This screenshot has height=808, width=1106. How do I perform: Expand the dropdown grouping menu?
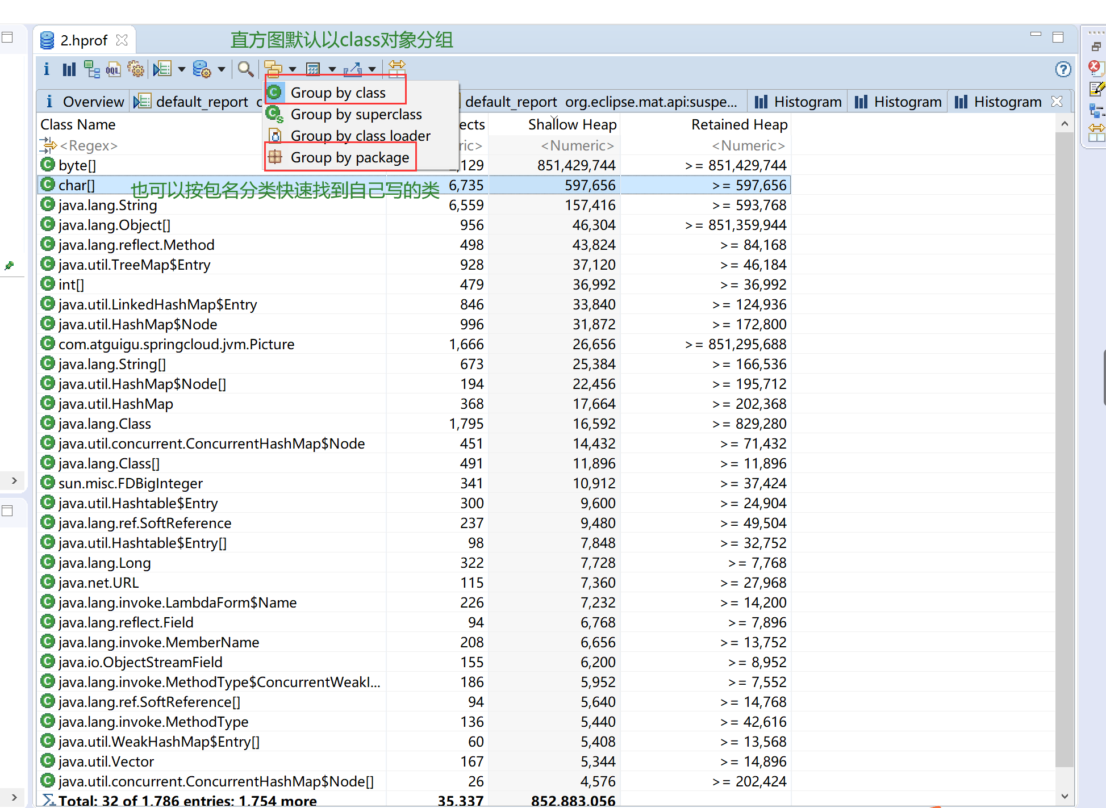click(x=291, y=69)
